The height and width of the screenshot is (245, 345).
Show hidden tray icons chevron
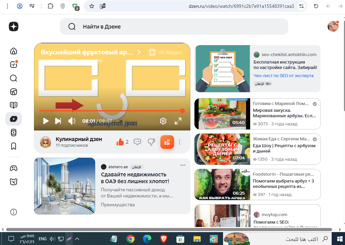(x=77, y=239)
